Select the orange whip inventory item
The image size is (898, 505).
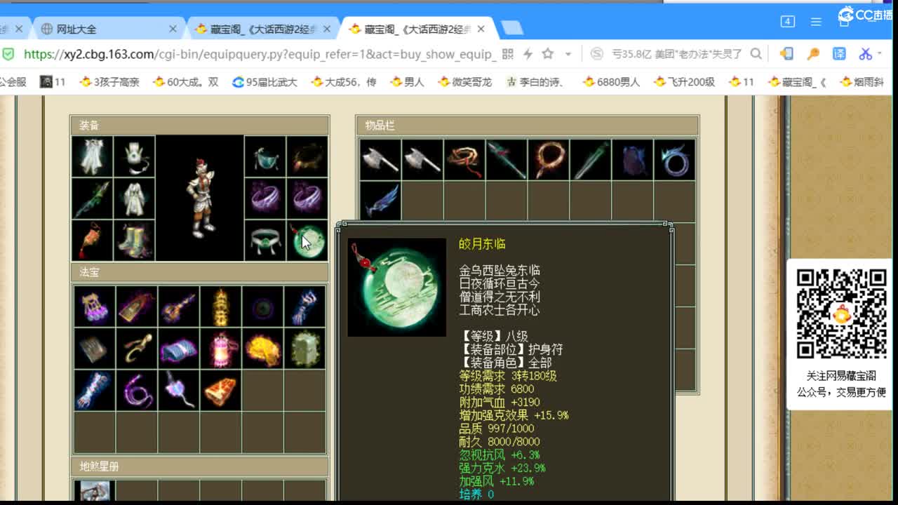tap(464, 159)
